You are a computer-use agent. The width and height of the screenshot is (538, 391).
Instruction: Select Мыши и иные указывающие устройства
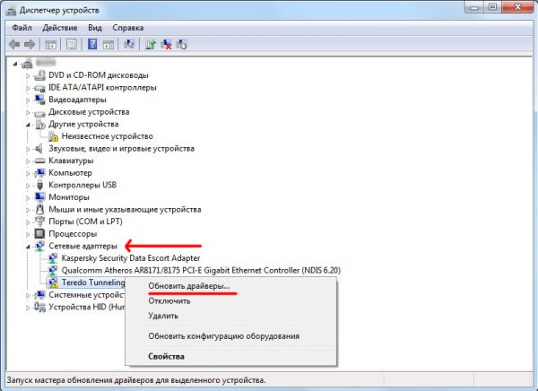tap(125, 209)
